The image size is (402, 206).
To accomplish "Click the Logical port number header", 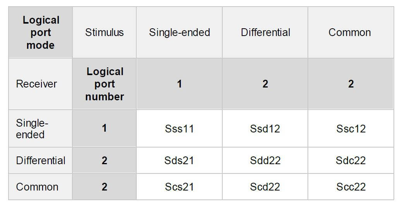I will click(104, 84).
